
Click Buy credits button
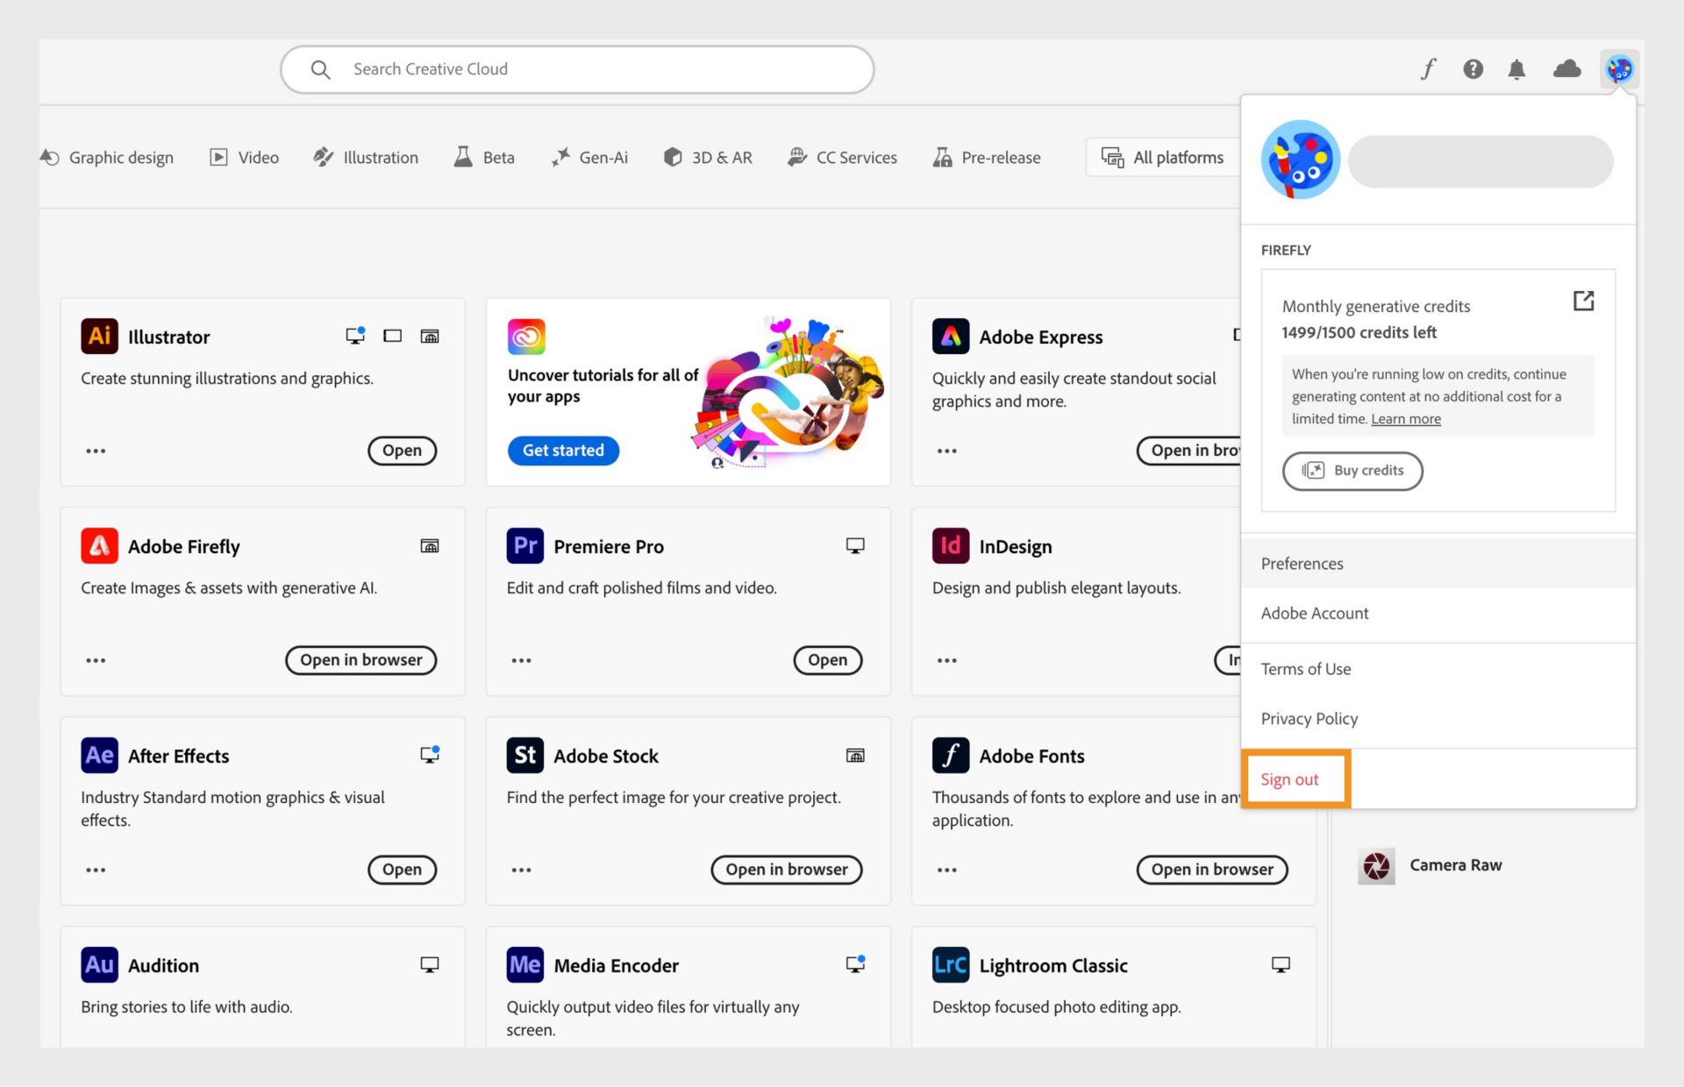[1352, 470]
